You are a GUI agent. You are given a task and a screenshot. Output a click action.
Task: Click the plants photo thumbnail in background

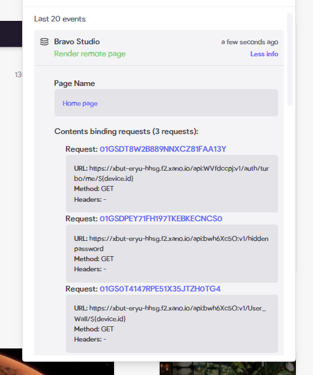(x=227, y=368)
